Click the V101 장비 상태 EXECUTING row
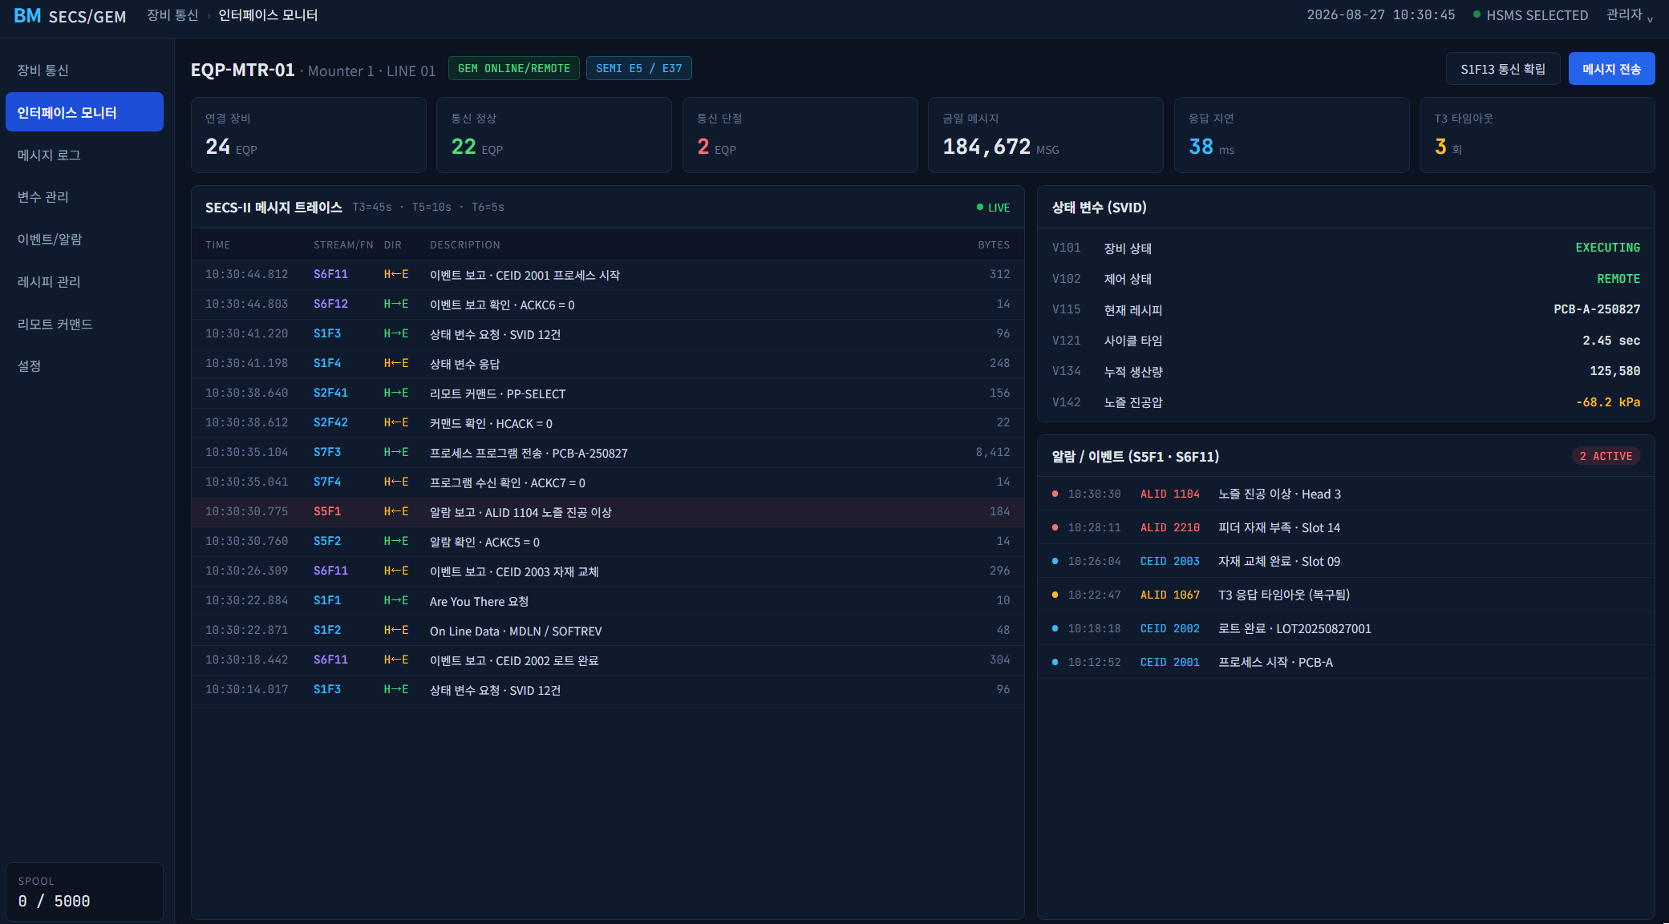1669x924 pixels. pos(1346,248)
